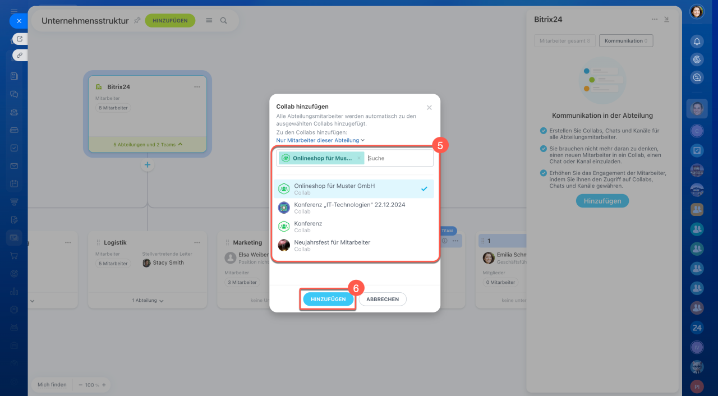Screen dimensions: 718x396
Task: Click '5 Mitarbeiter' badge in Logistik
Action: tap(113, 264)
